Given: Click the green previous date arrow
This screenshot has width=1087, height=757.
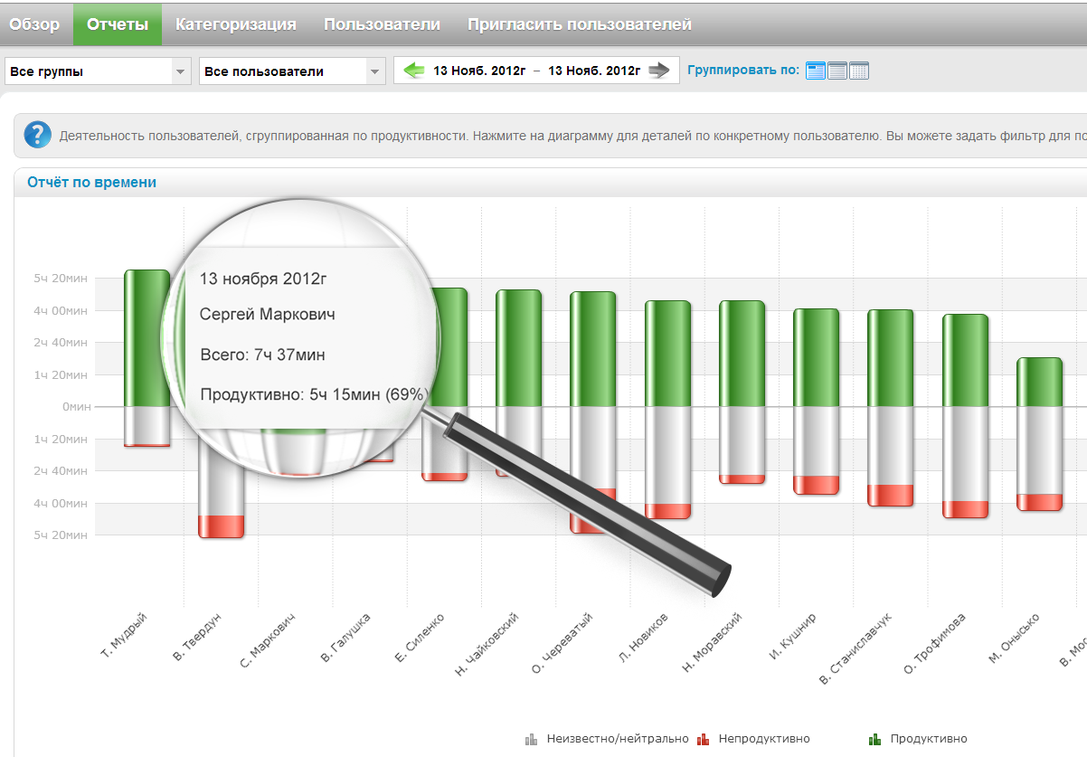Looking at the screenshot, I should pyautogui.click(x=414, y=71).
